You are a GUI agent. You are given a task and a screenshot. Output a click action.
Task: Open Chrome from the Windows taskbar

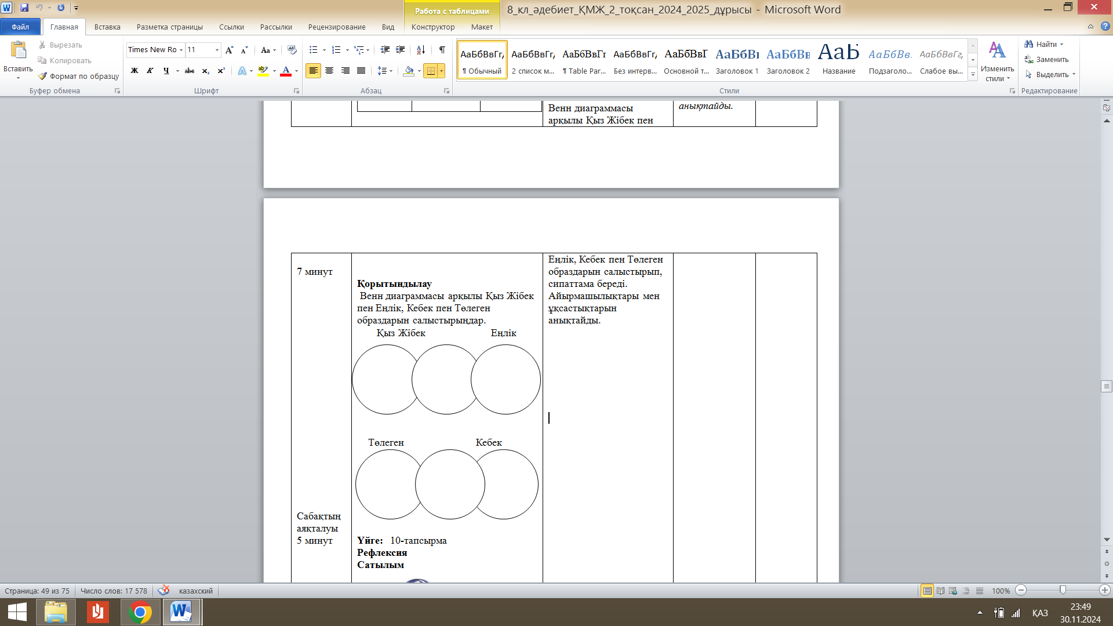(x=140, y=612)
